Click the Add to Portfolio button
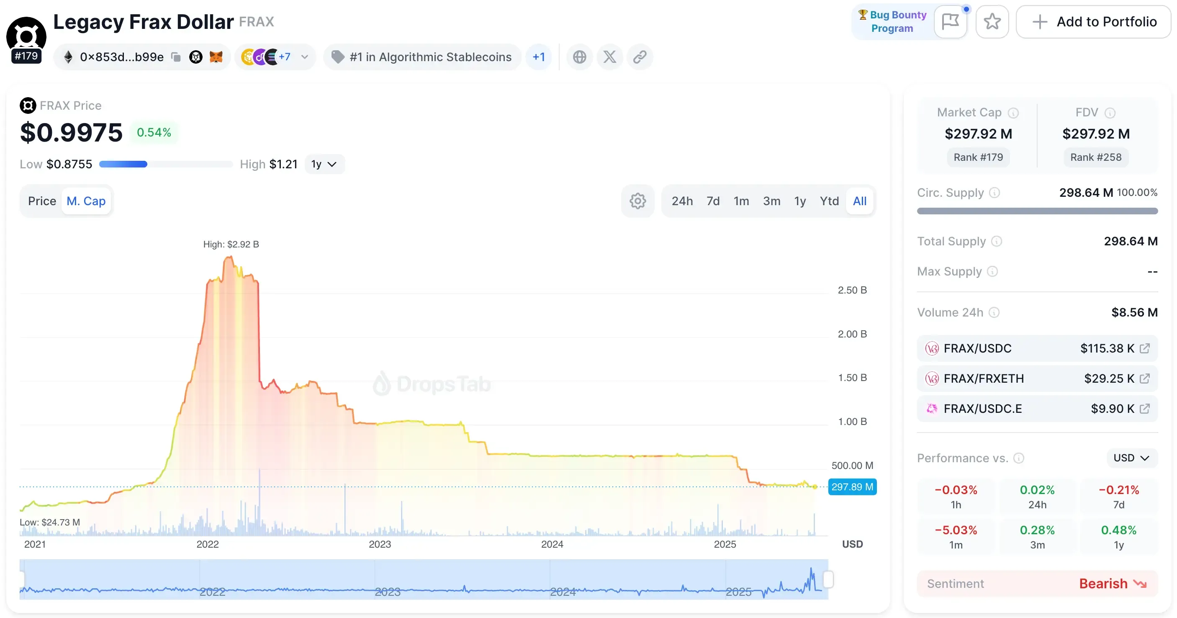 (x=1093, y=21)
